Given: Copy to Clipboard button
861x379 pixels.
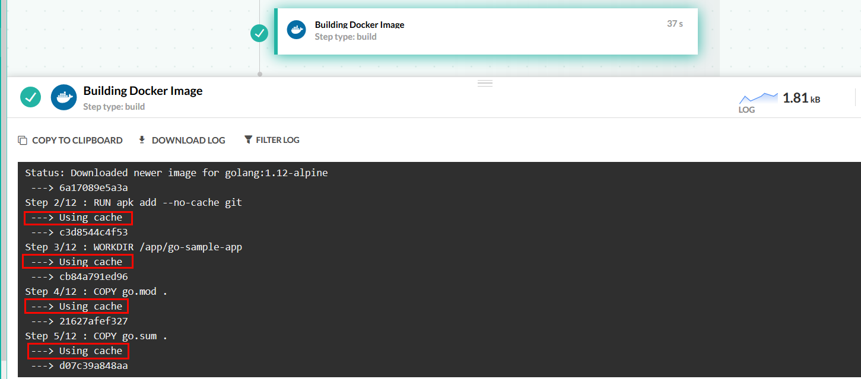Looking at the screenshot, I should point(71,141).
